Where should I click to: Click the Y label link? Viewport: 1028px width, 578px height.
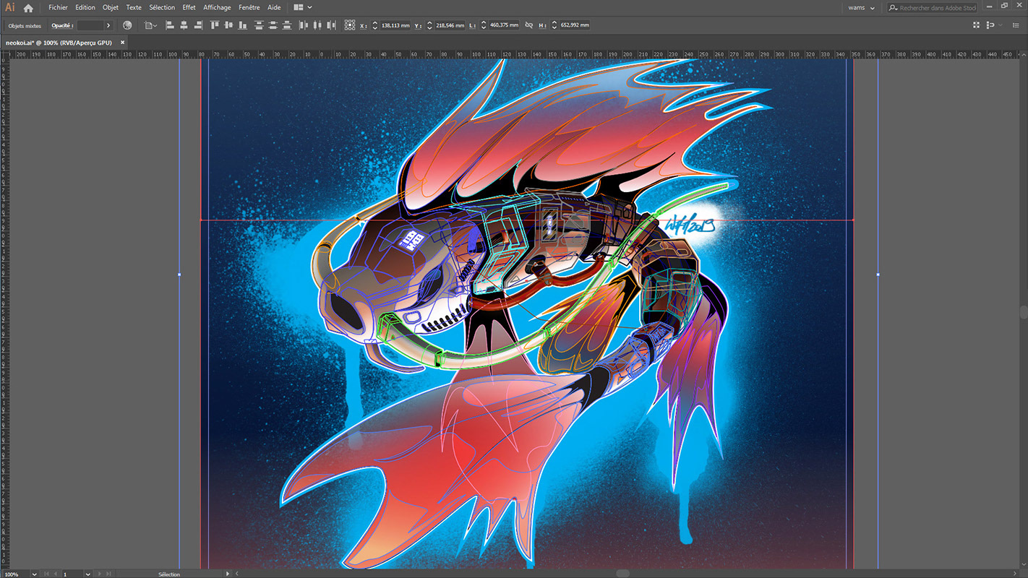tap(419, 25)
